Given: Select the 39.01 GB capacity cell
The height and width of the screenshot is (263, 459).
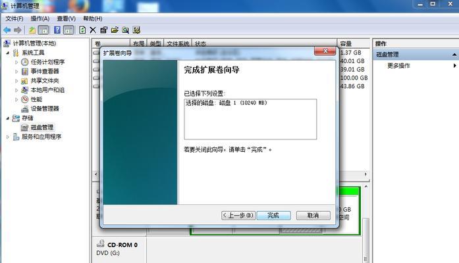Looking at the screenshot, I should point(352,69).
